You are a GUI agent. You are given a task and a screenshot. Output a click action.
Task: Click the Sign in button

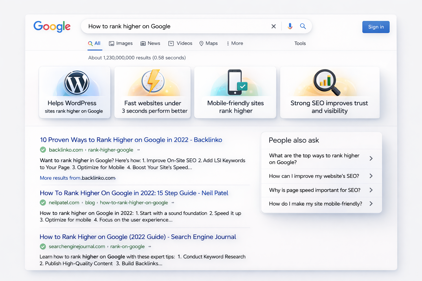click(376, 27)
